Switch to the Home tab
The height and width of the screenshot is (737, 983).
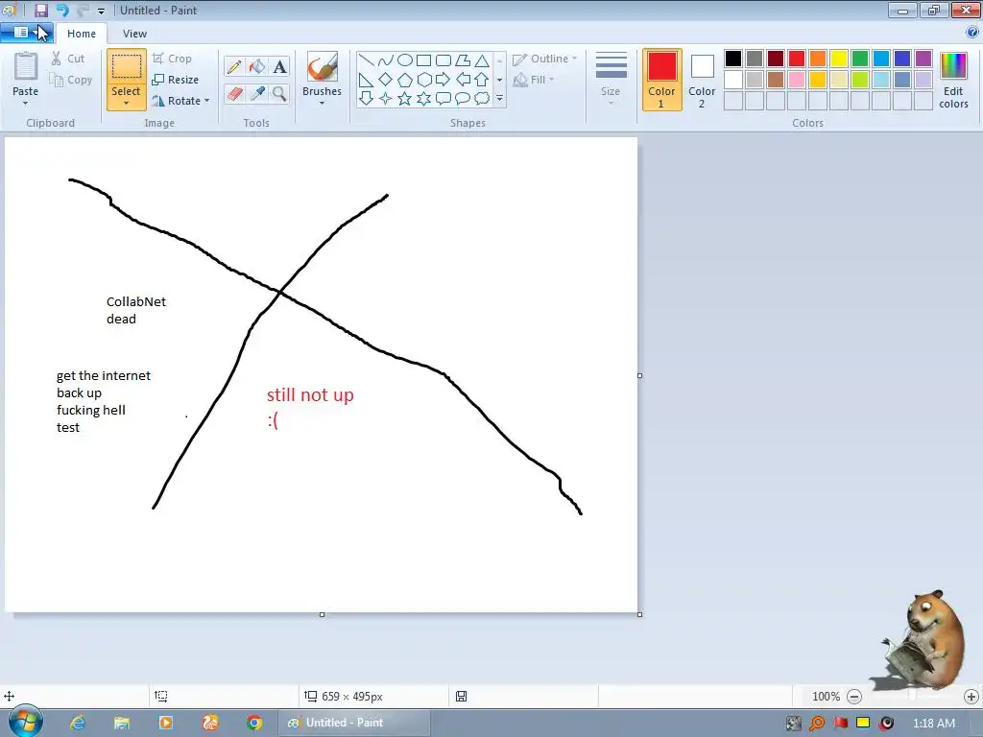click(x=82, y=34)
